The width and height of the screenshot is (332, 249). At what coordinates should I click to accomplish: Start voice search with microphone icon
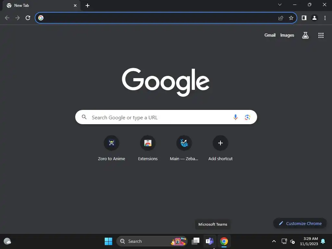235,117
